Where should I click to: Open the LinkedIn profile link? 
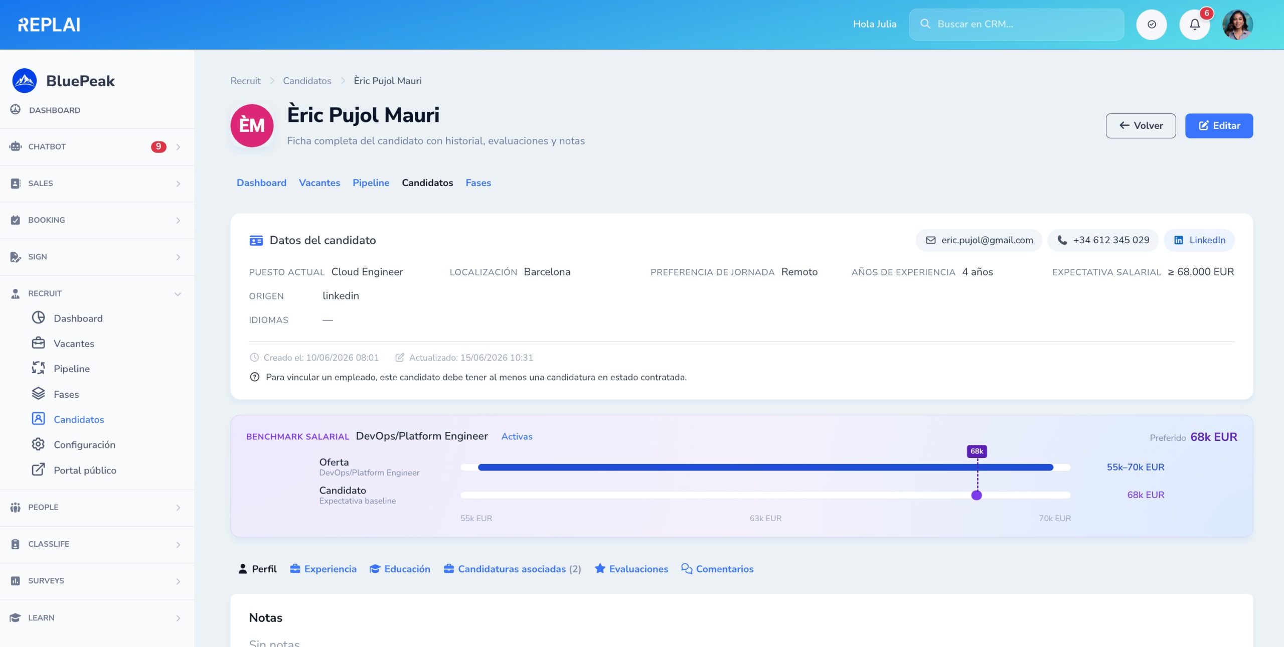click(1199, 240)
